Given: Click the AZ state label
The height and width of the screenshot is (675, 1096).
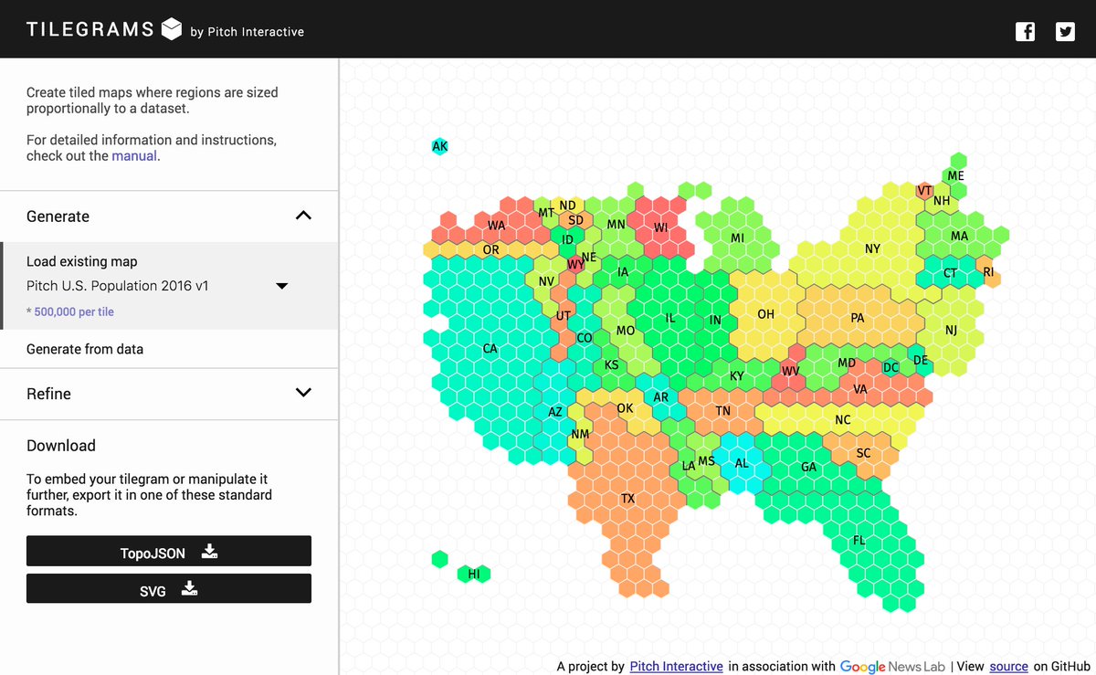Looking at the screenshot, I should (x=555, y=413).
